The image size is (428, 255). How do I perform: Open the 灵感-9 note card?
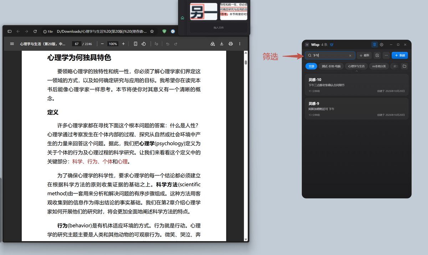coord(357,109)
